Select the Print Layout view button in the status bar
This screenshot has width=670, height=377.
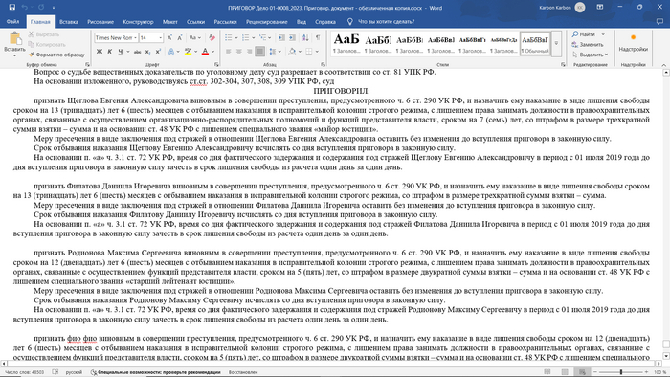click(x=565, y=372)
